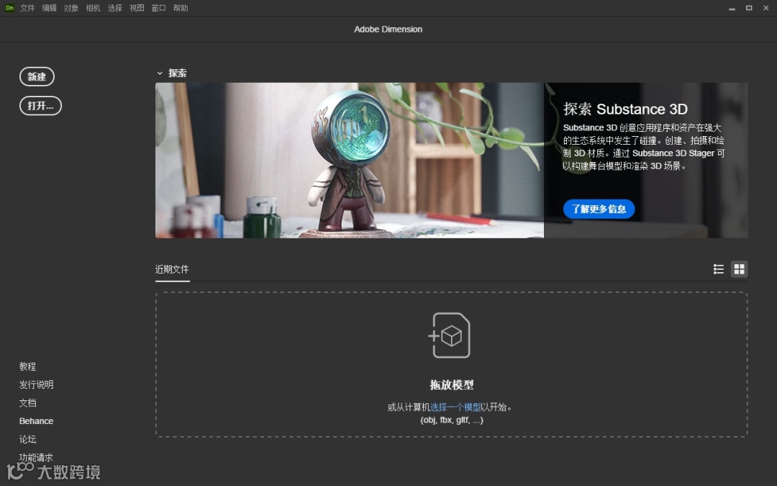
Task: Open the 相机 menu
Action: (x=93, y=8)
